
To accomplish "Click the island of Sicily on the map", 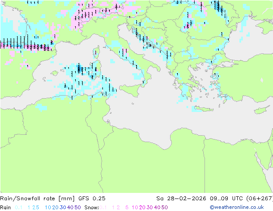I will tap(131, 90).
